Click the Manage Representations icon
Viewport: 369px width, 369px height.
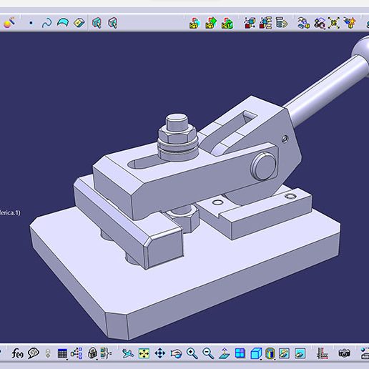pos(303,23)
